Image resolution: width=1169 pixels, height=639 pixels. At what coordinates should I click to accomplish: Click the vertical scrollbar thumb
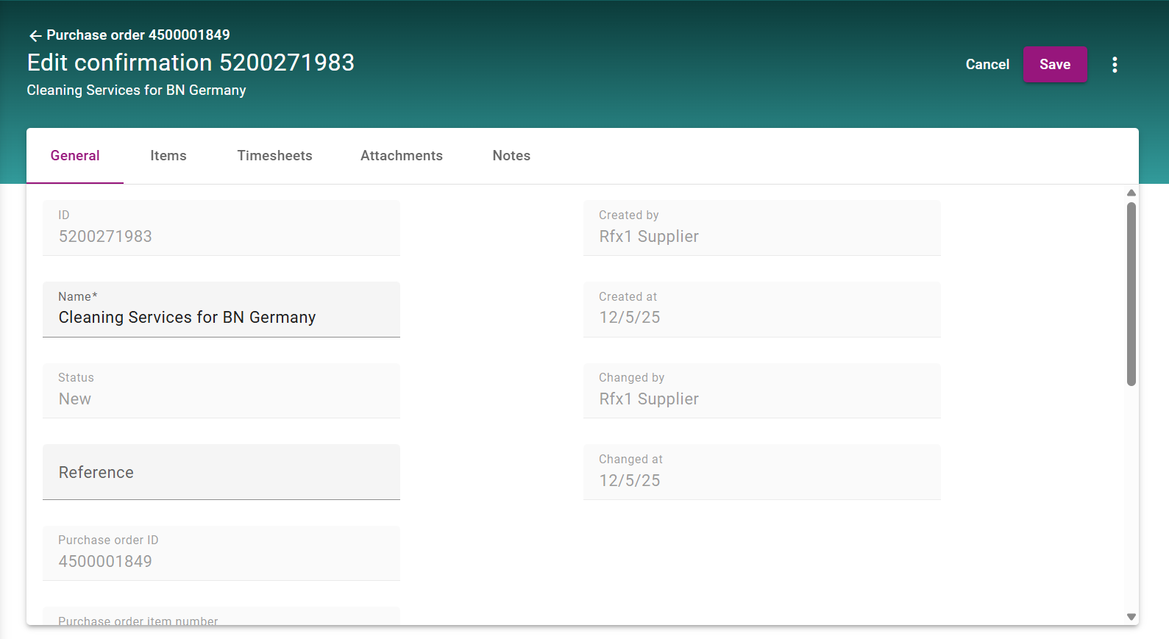(1131, 294)
